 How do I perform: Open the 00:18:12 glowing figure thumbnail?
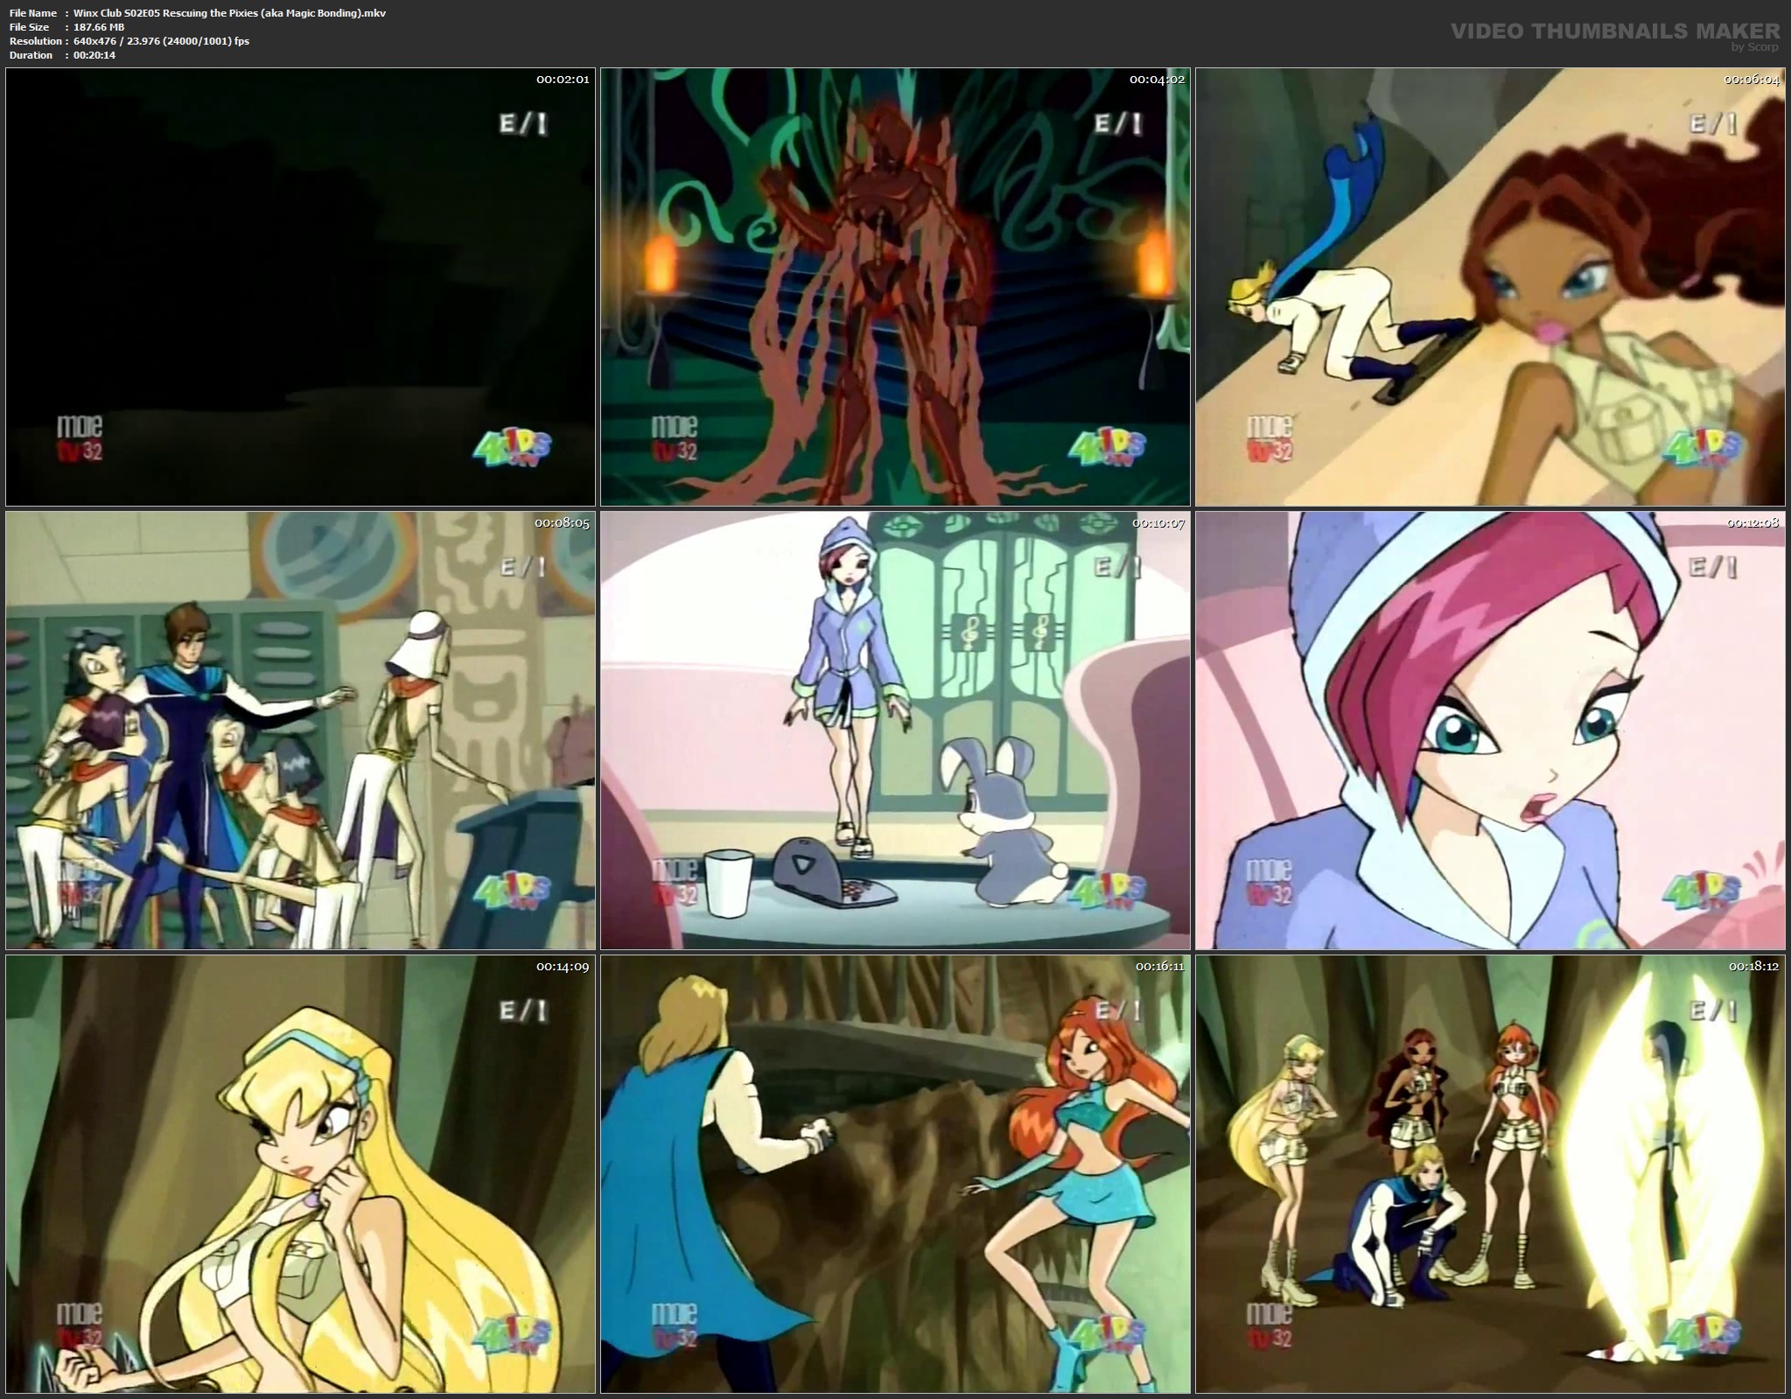1490,1174
